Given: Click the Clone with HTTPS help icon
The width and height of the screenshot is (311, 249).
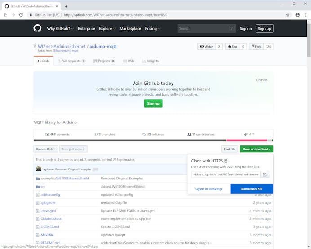Looking at the screenshot, I should [226, 161].
